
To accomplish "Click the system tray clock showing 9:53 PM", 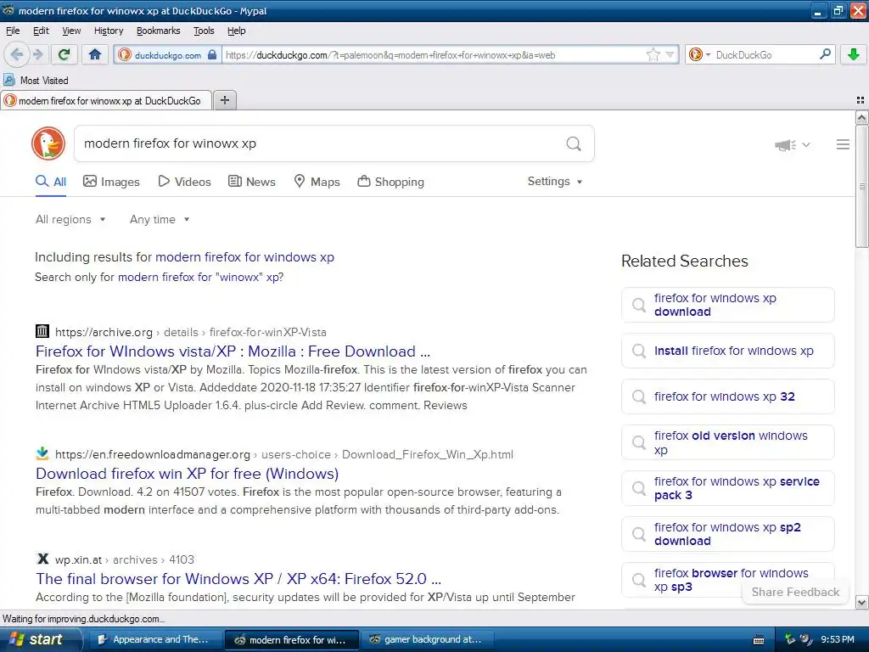I will coord(838,639).
